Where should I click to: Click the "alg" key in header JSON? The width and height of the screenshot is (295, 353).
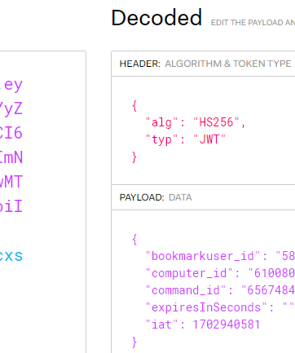click(x=161, y=122)
